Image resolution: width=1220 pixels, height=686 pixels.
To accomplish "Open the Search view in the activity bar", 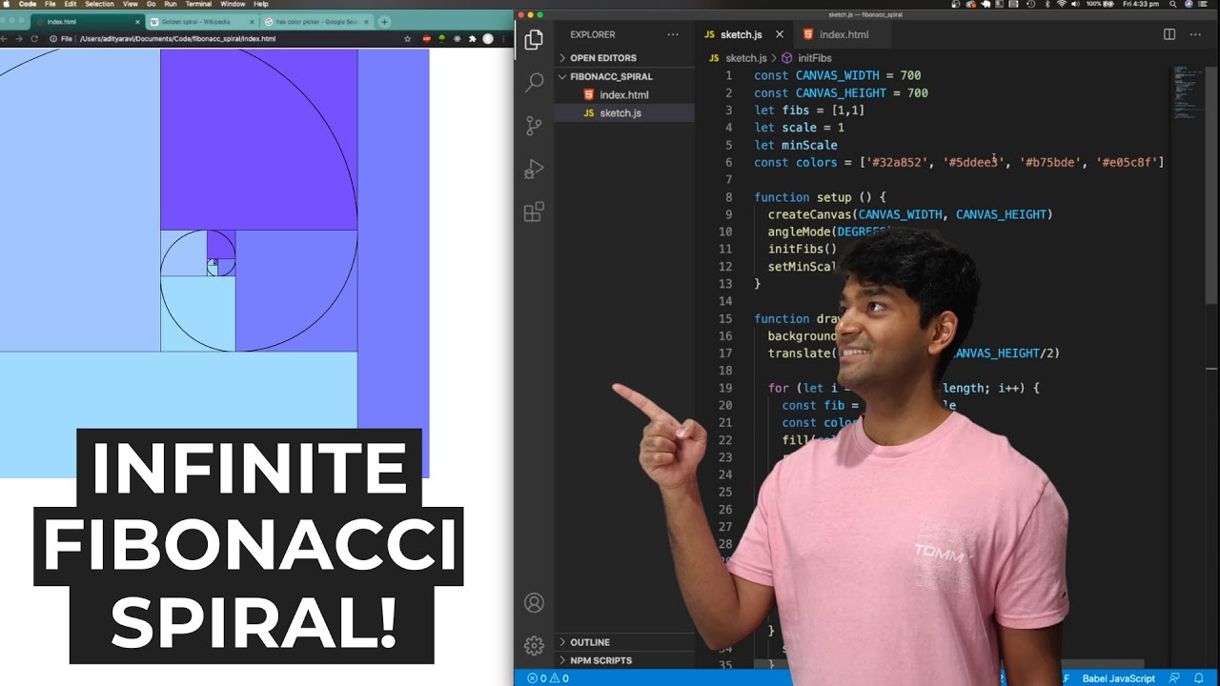I will coord(534,82).
